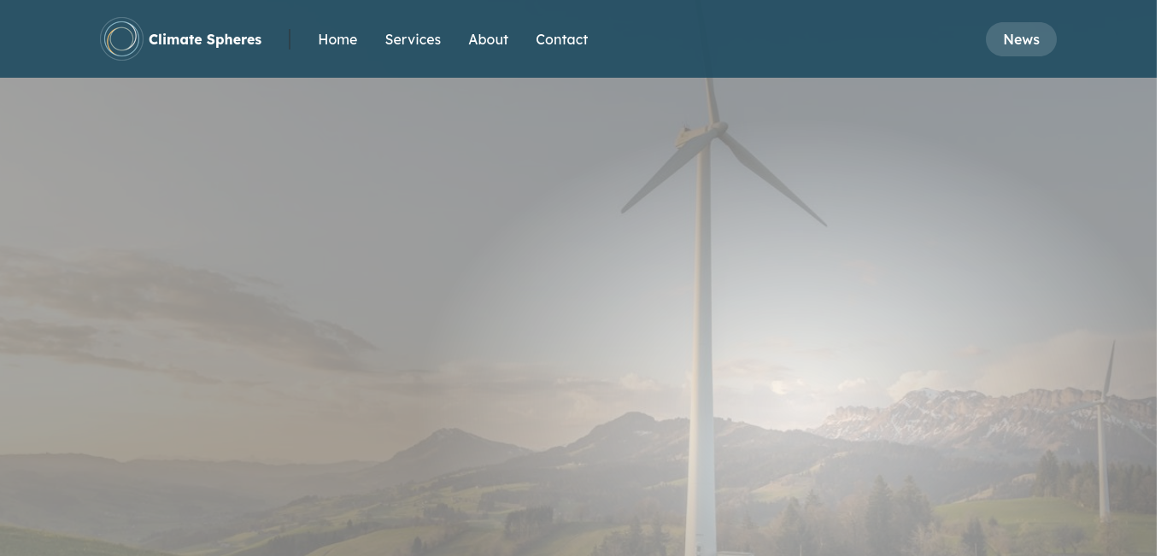Open the Services menu item

413,39
